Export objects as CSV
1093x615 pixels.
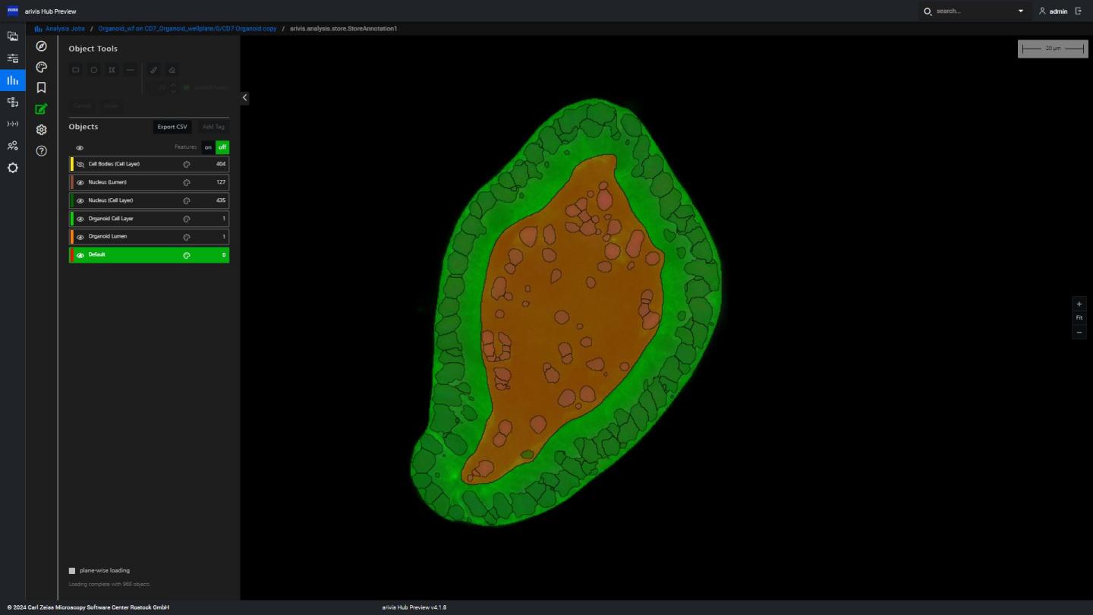click(x=172, y=127)
